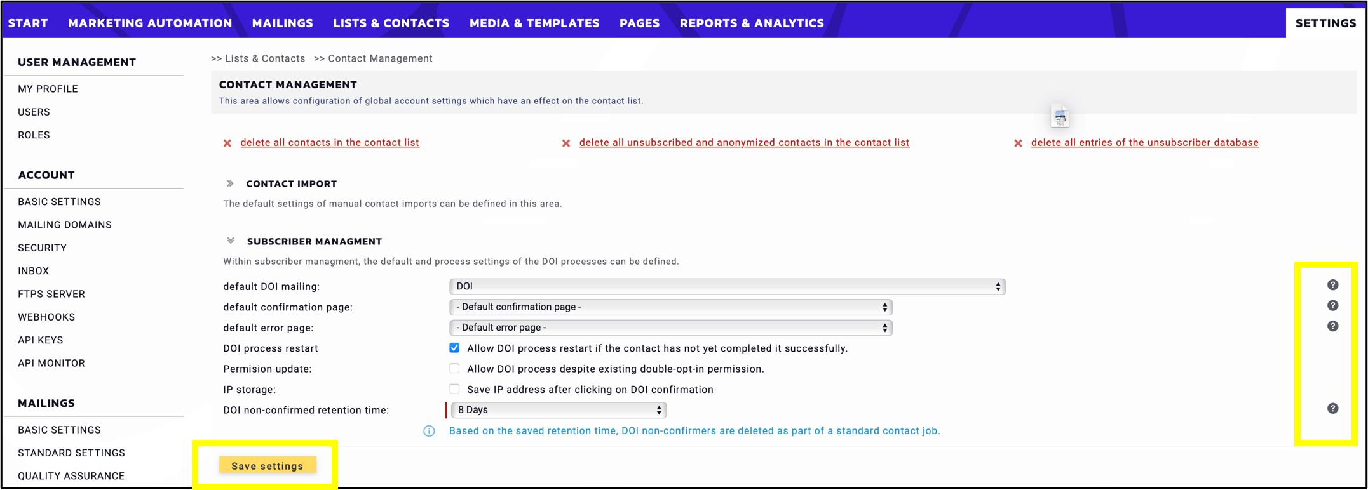Open the Pages tab

[639, 23]
